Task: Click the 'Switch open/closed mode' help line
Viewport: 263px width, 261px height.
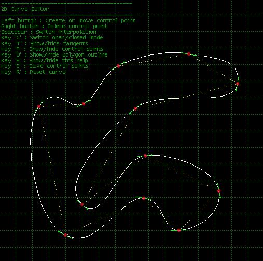Action: coord(52,38)
